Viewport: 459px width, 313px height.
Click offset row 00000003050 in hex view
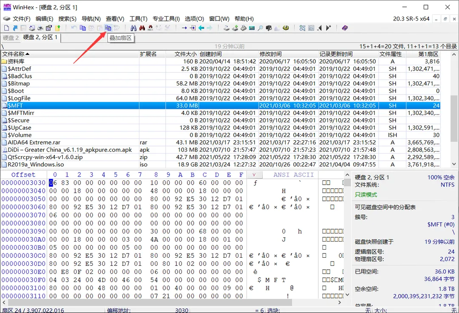click(23, 199)
